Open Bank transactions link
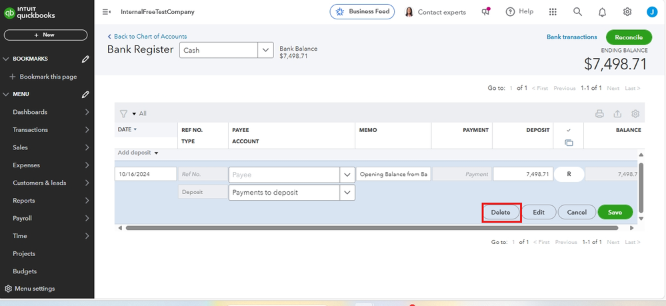This screenshot has width=666, height=306. (572, 37)
